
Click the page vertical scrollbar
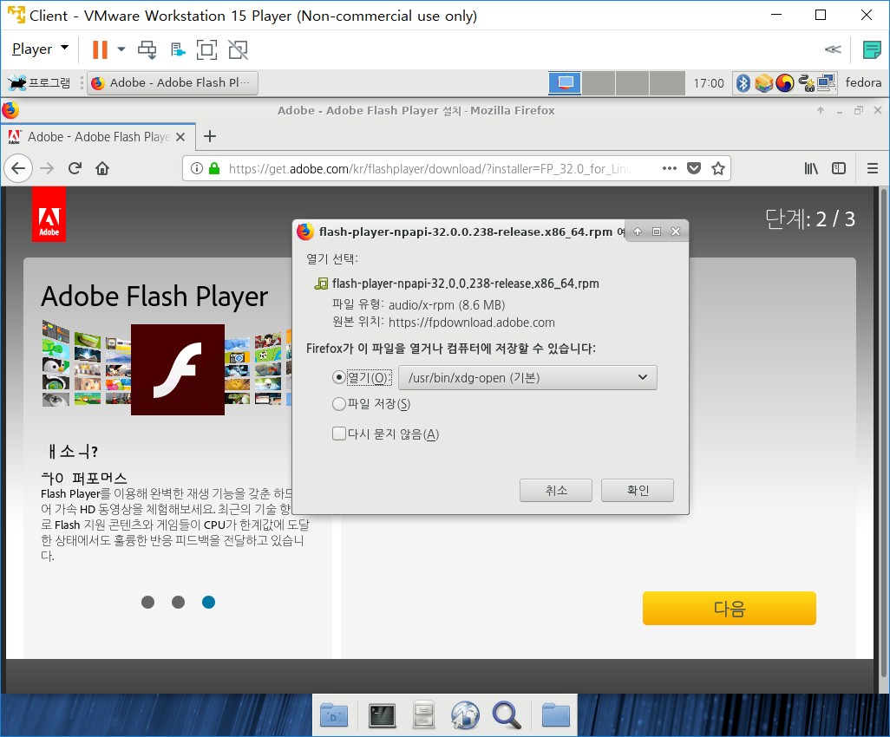point(883,431)
